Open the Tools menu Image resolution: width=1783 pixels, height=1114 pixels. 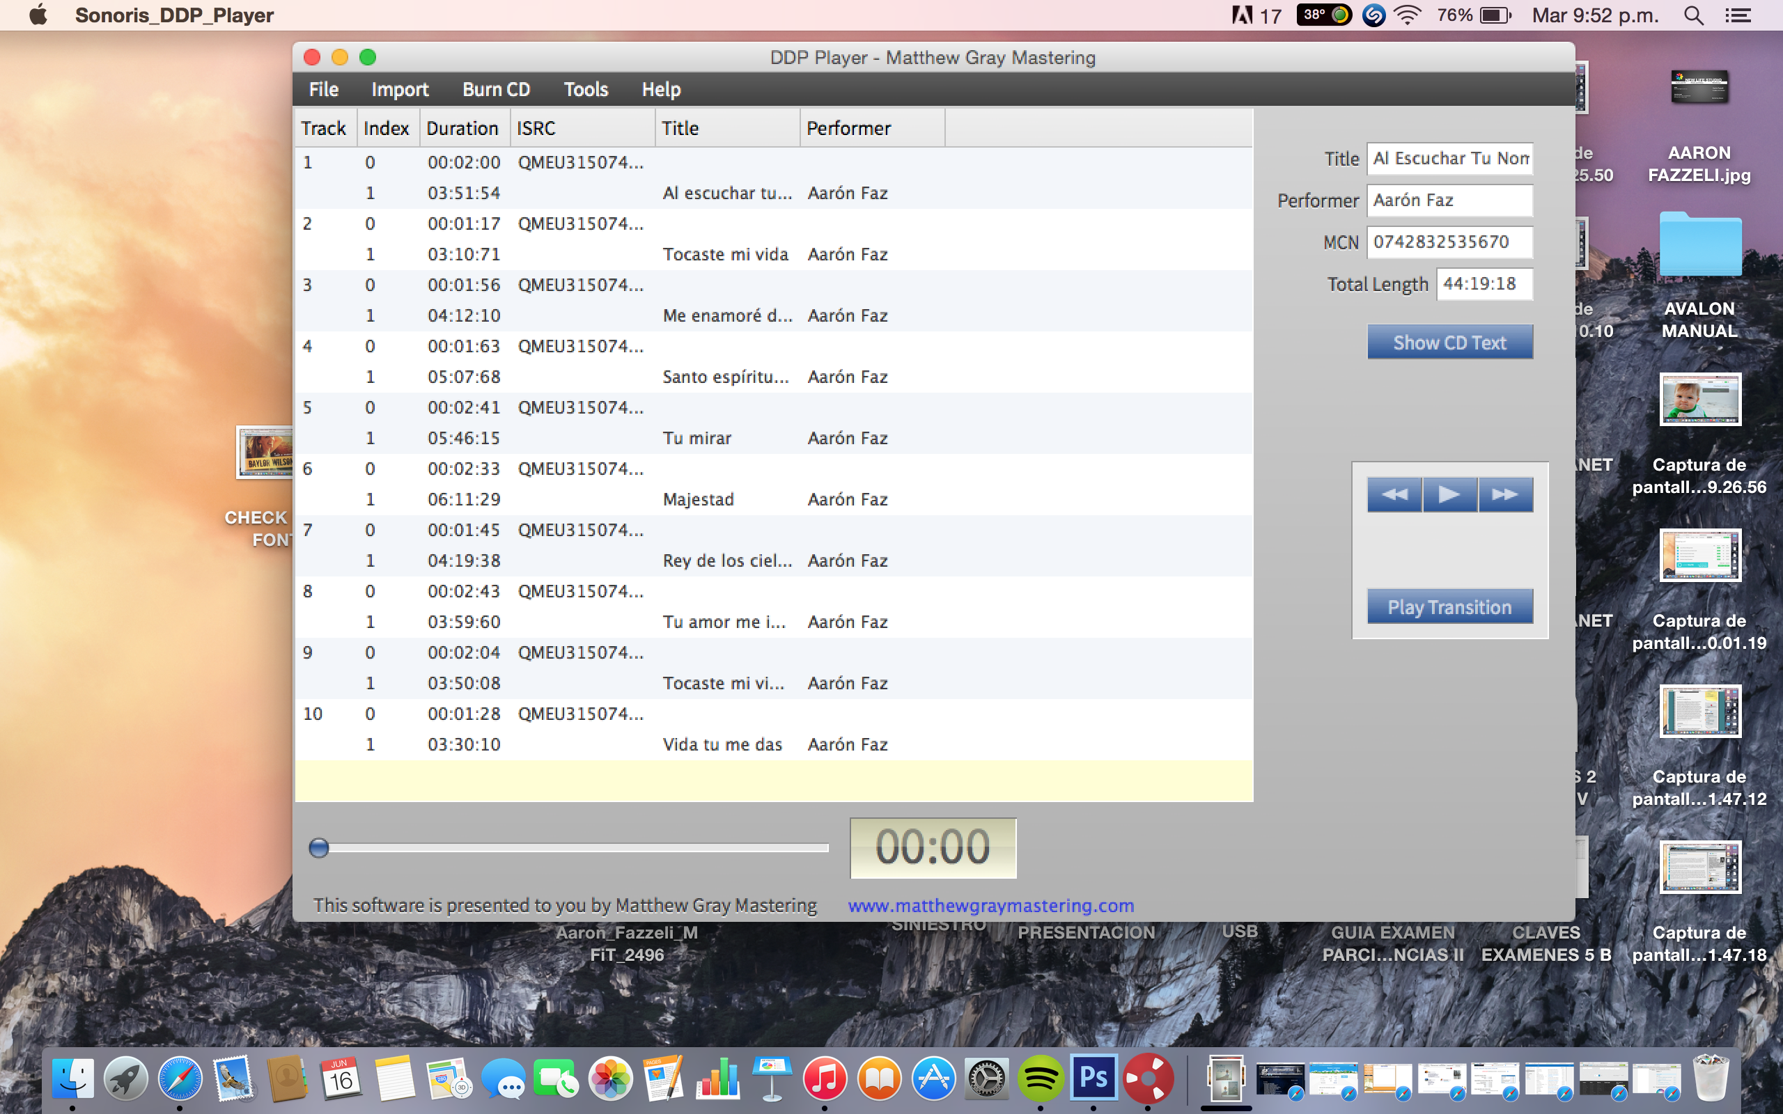point(586,90)
